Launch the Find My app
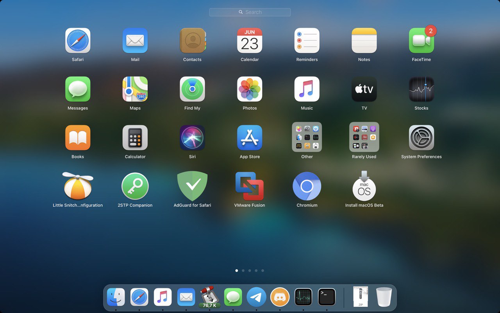This screenshot has height=313, width=500. [192, 89]
